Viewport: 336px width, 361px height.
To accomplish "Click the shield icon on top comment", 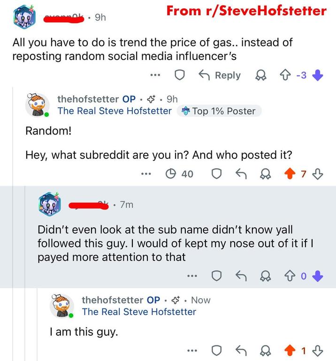I will click(180, 75).
